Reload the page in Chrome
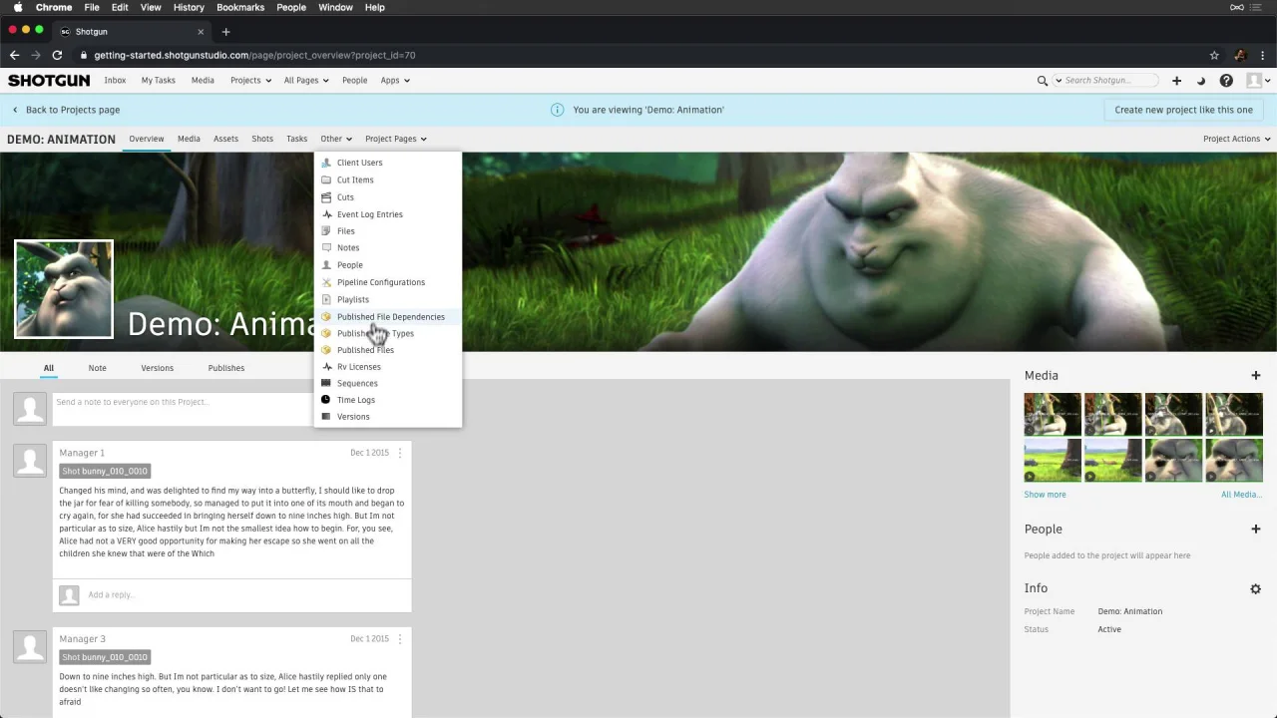Viewport: 1277px width, 718px height. point(57,56)
